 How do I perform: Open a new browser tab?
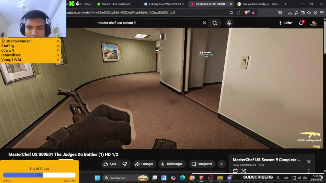[x=285, y=4]
